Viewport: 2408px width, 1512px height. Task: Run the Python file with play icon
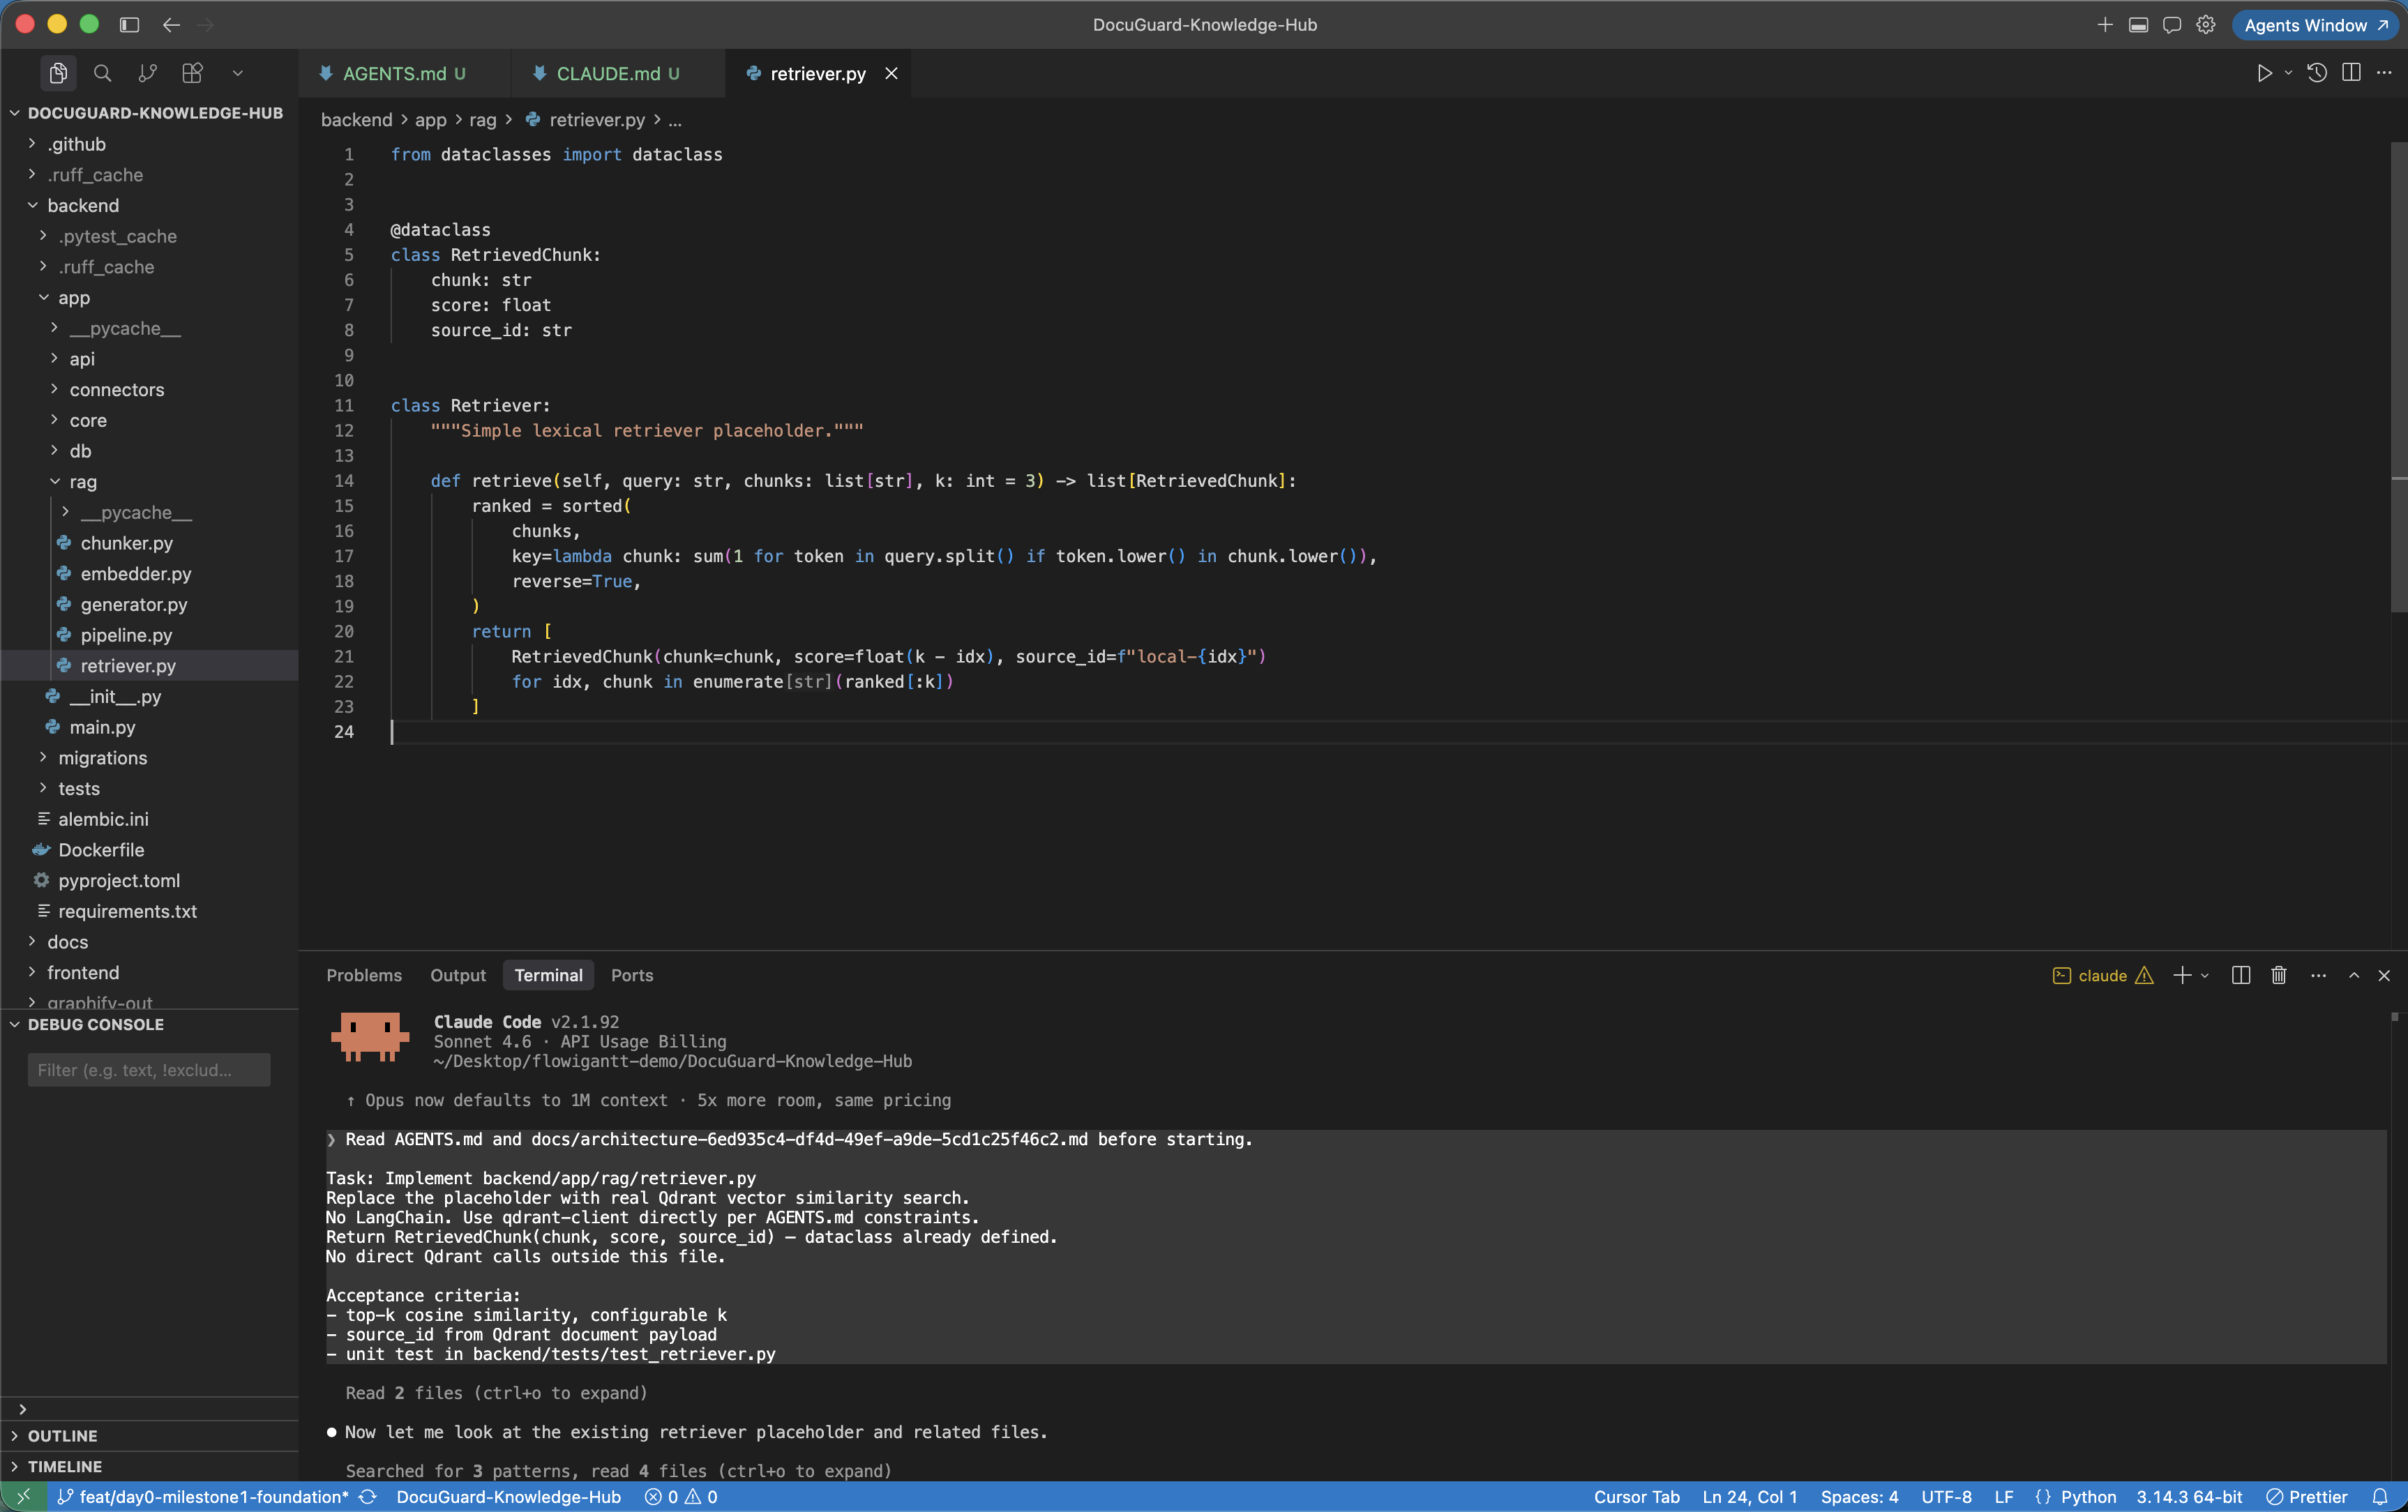pos(2264,73)
